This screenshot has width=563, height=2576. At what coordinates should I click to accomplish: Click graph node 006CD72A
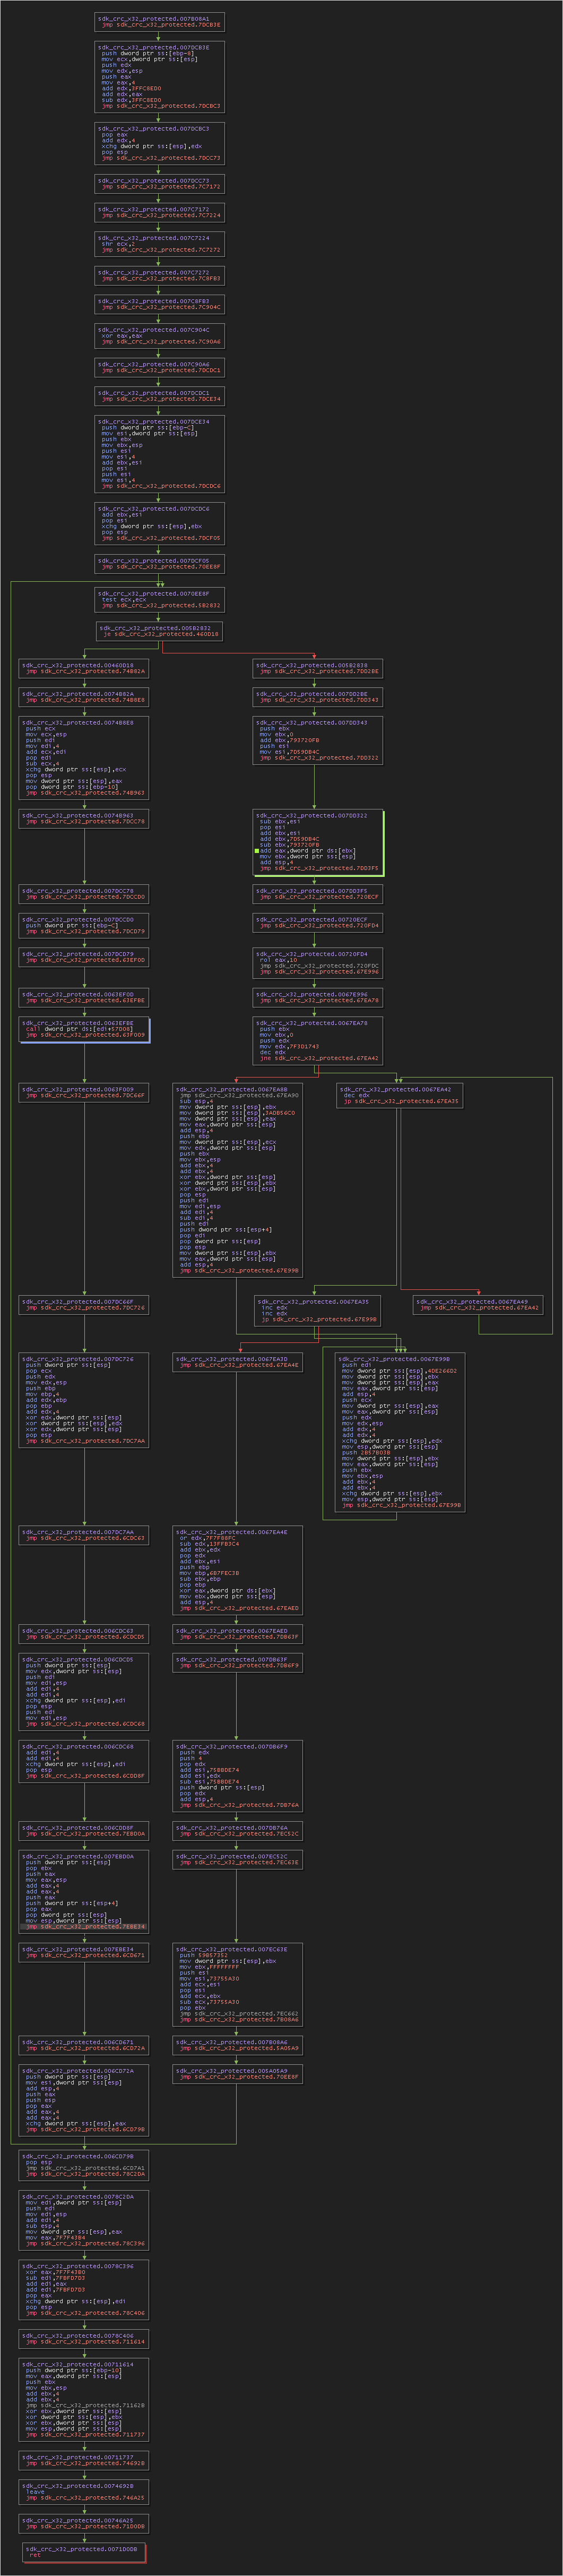click(x=84, y=2101)
